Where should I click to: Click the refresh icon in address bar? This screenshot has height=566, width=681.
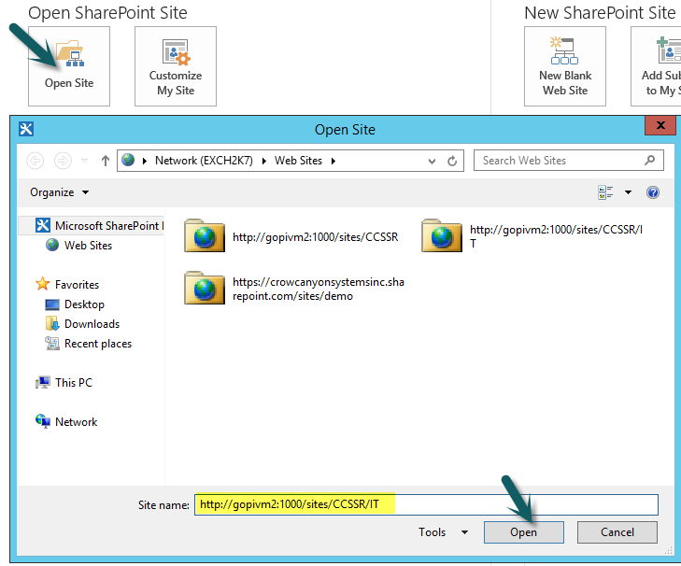[x=452, y=161]
